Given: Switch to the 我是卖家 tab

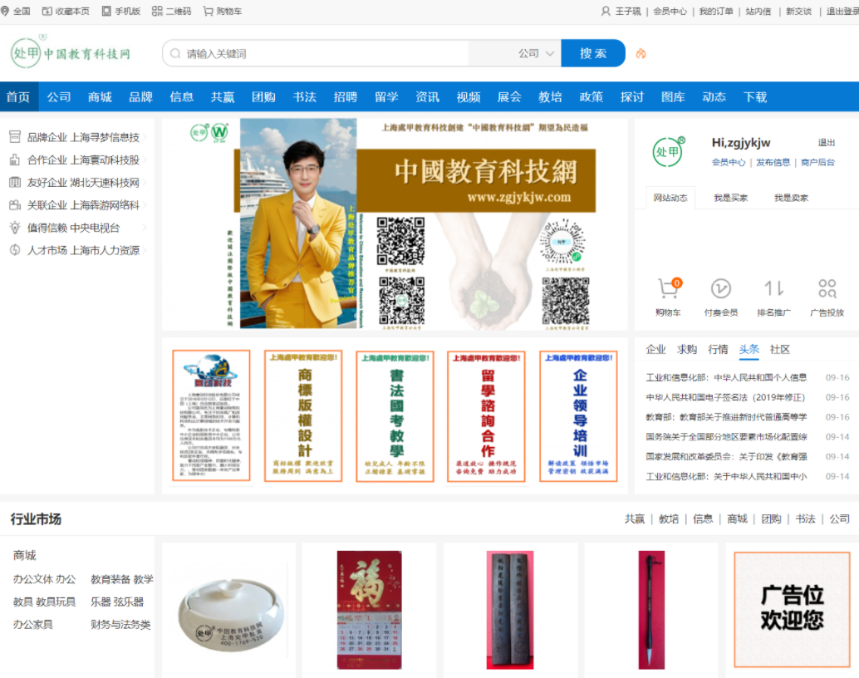Looking at the screenshot, I should (x=791, y=198).
